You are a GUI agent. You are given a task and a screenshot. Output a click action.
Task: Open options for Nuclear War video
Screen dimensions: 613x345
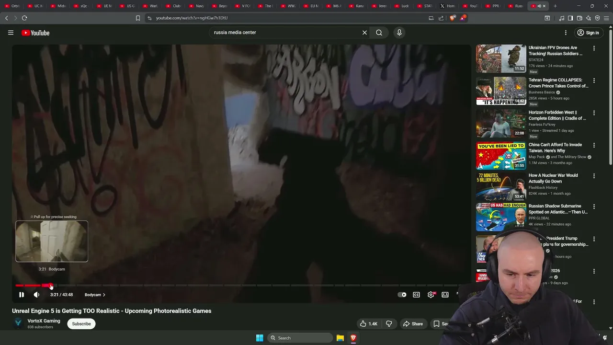[x=594, y=176]
